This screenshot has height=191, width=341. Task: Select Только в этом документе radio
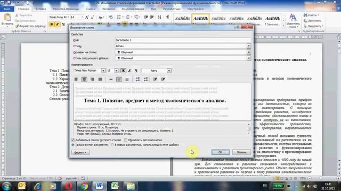click(73, 145)
